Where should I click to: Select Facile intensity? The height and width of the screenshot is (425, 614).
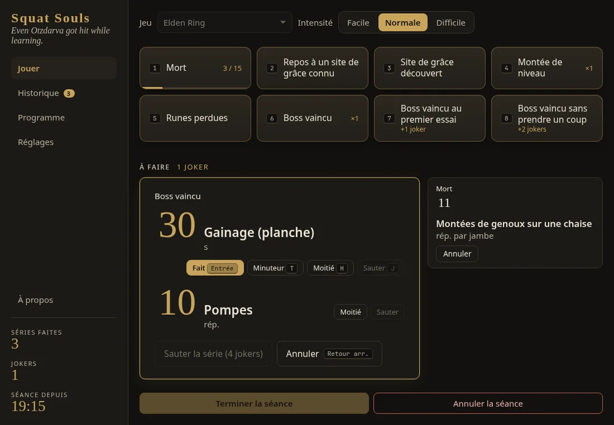tap(358, 23)
